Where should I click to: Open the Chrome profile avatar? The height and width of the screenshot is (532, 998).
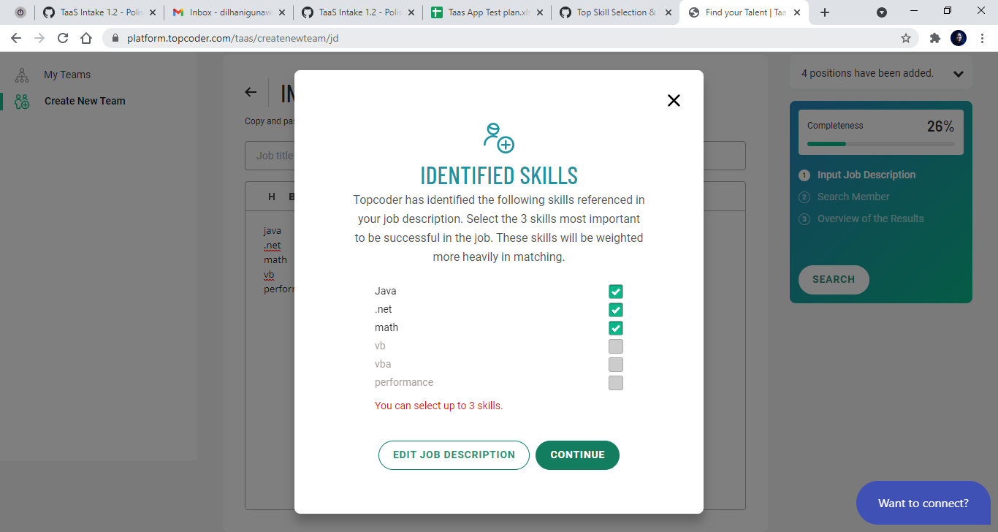[x=959, y=38]
